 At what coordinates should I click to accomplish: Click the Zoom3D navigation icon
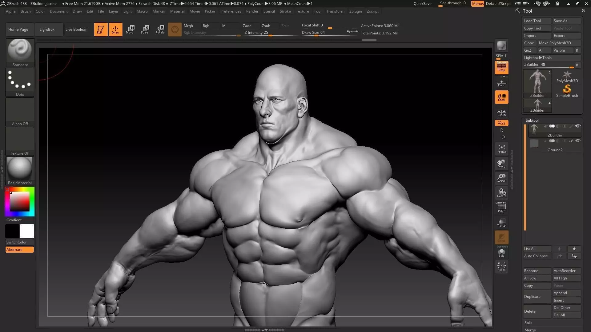(501, 178)
